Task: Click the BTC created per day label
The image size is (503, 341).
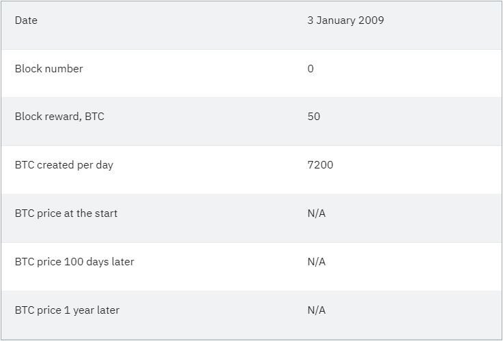Action: coord(64,165)
